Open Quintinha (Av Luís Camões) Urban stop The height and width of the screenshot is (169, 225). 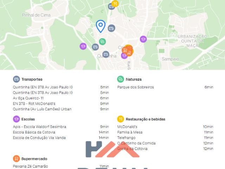(x=61, y=109)
